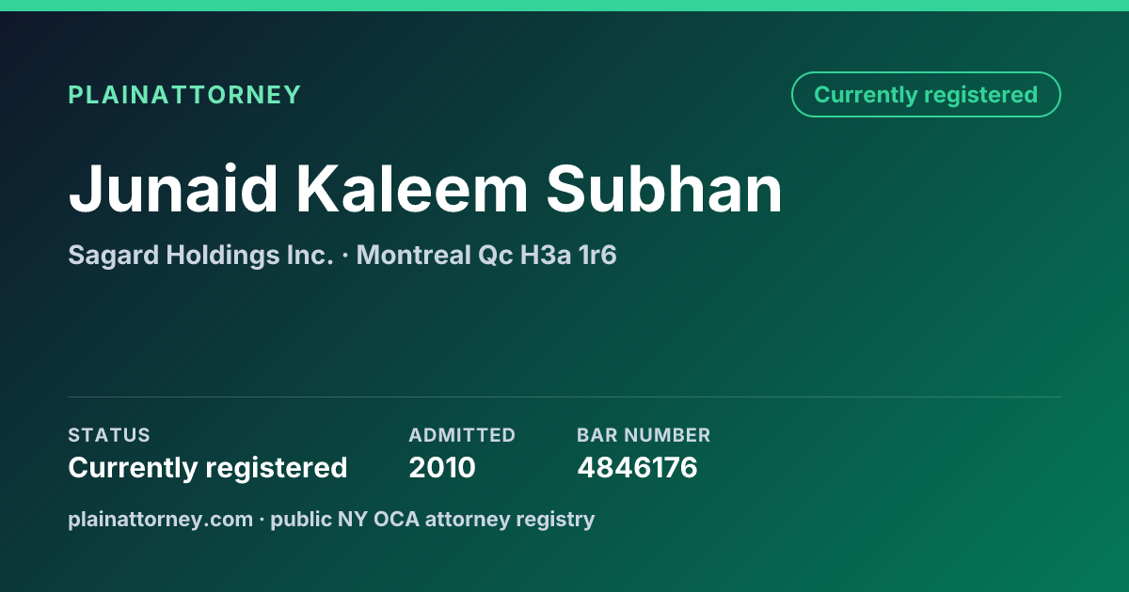Click the ADMITTED field label

pyautogui.click(x=462, y=435)
